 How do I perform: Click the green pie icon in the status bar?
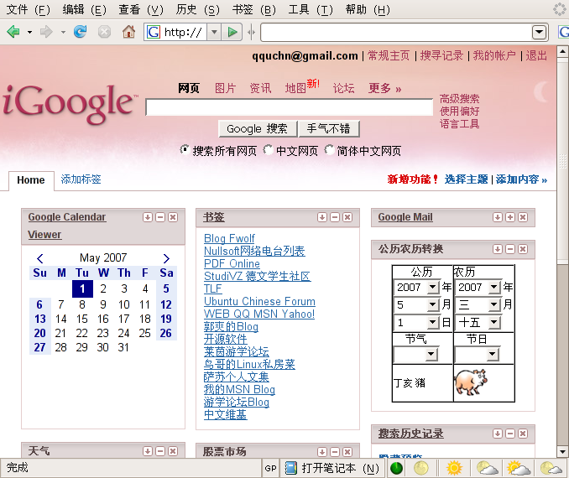396,468
